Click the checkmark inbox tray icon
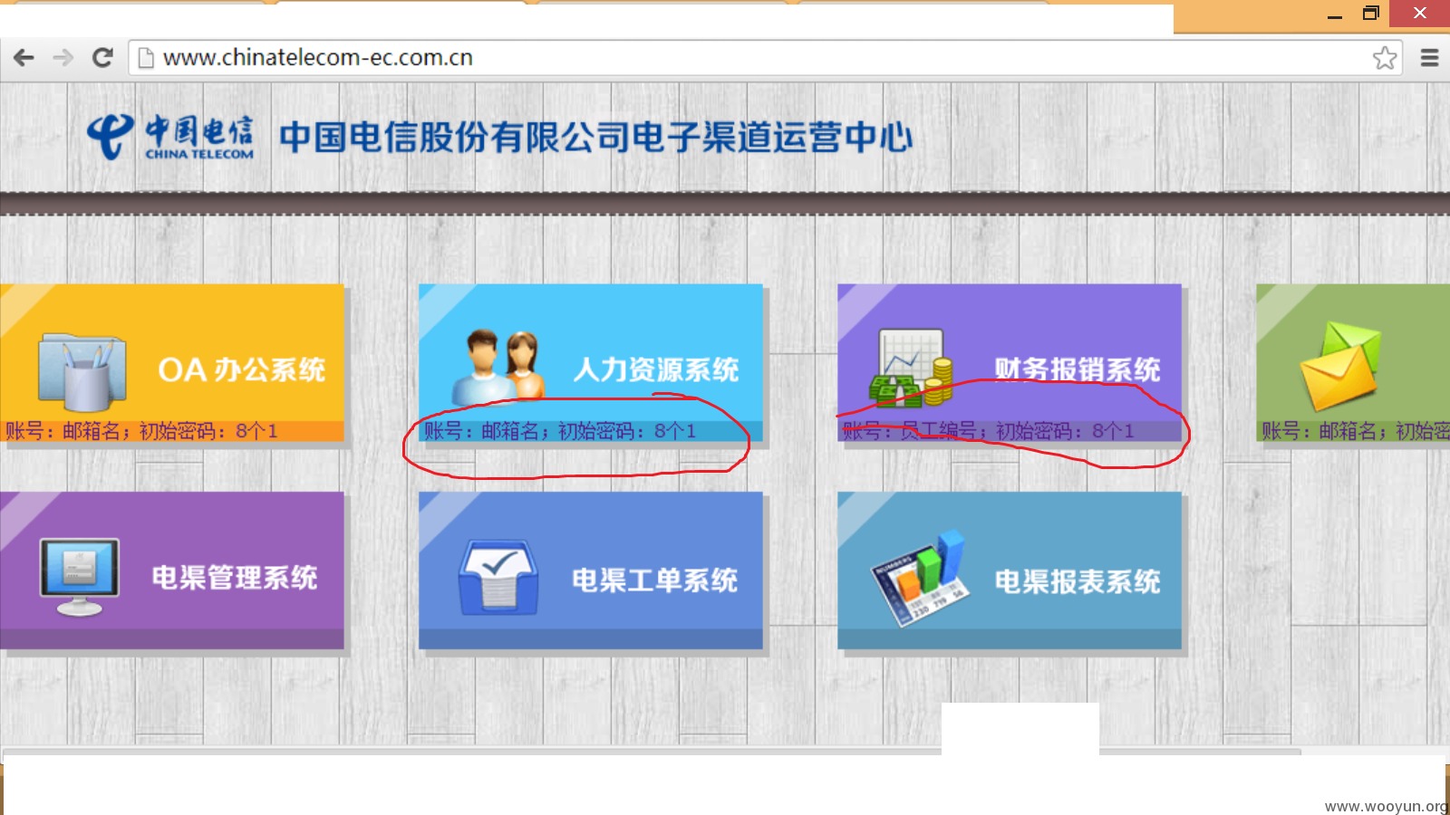Viewport: 1450px width, 815px height. [498, 579]
